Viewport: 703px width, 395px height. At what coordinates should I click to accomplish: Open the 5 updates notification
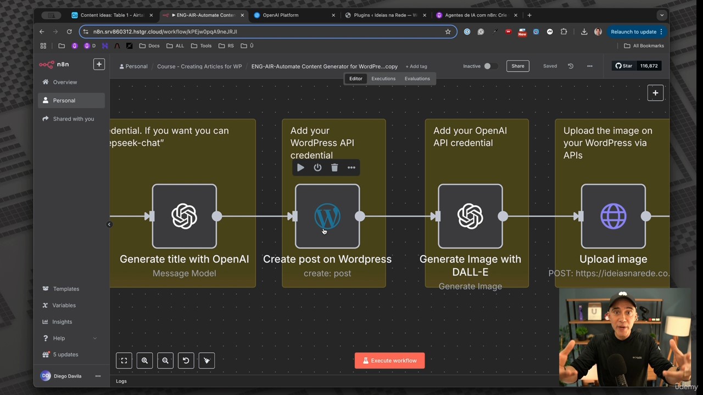65,354
